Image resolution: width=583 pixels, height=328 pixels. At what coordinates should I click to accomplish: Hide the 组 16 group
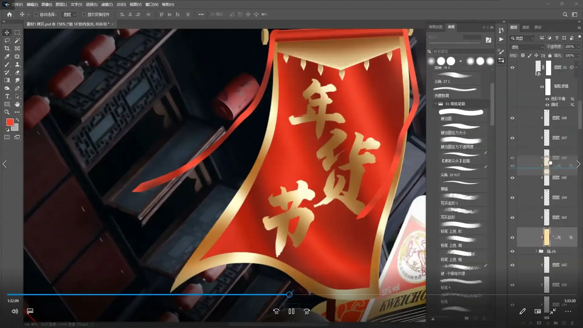tap(513, 251)
